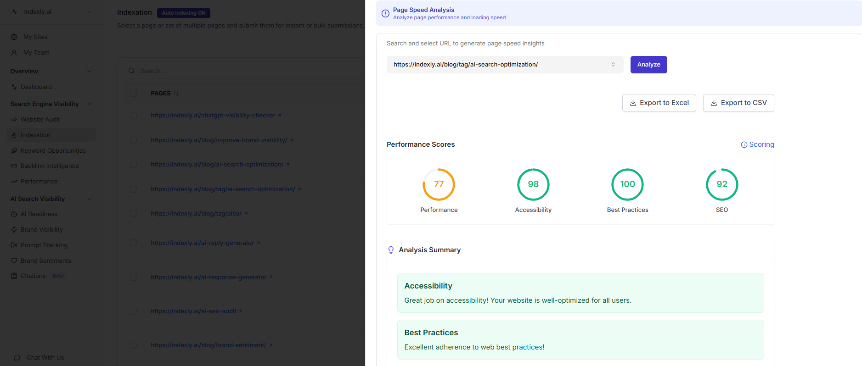862x366 pixels.
Task: Click the Brand Visibility lightning icon
Action: (x=14, y=230)
